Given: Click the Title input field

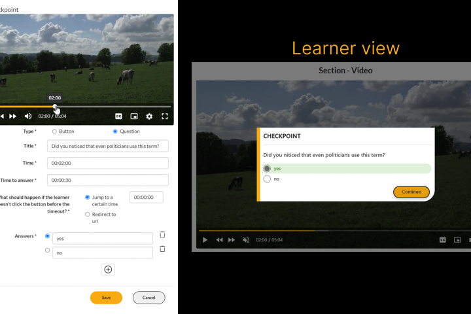Looking at the screenshot, I should (107, 146).
